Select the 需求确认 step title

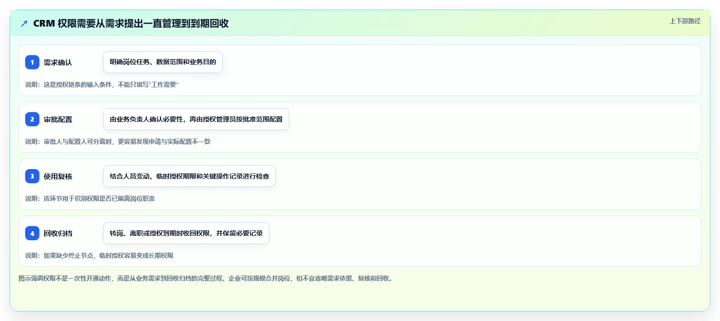pos(58,62)
